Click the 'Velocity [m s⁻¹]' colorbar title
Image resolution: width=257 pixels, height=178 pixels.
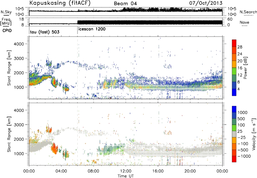pos(254,134)
